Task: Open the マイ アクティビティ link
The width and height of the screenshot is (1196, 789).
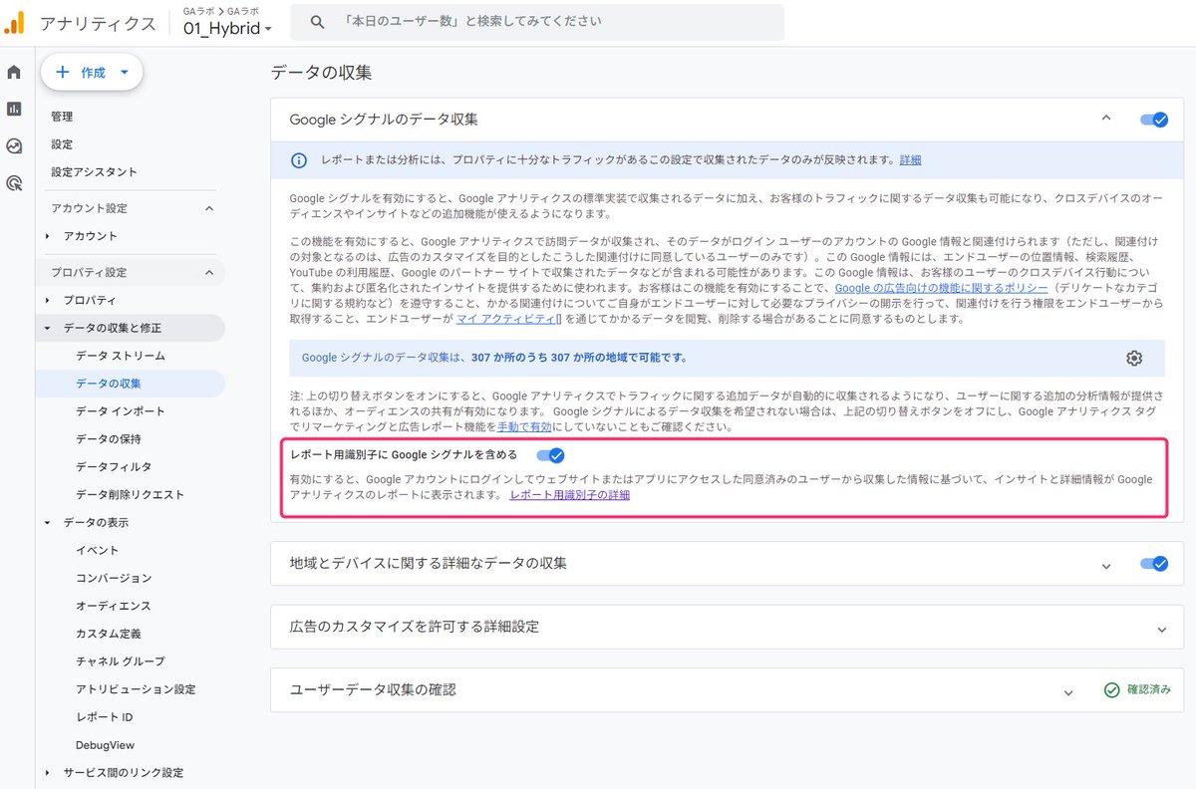Action: tap(505, 319)
